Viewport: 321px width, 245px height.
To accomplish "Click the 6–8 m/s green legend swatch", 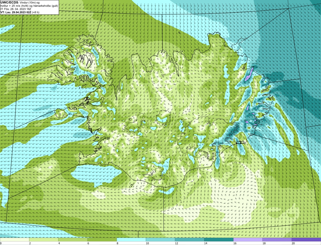I will (x=102, y=240).
